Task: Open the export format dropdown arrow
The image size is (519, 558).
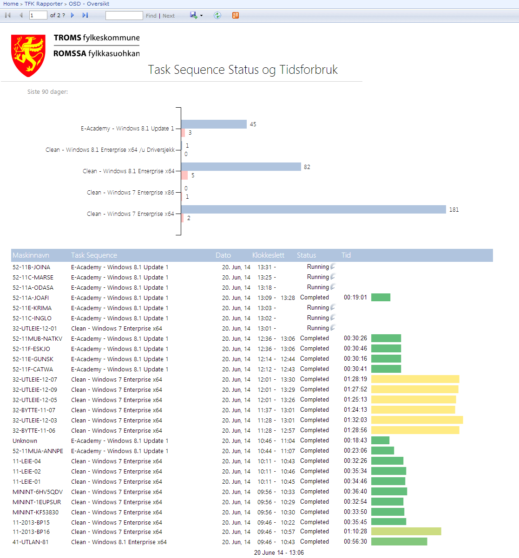Action: 201,15
